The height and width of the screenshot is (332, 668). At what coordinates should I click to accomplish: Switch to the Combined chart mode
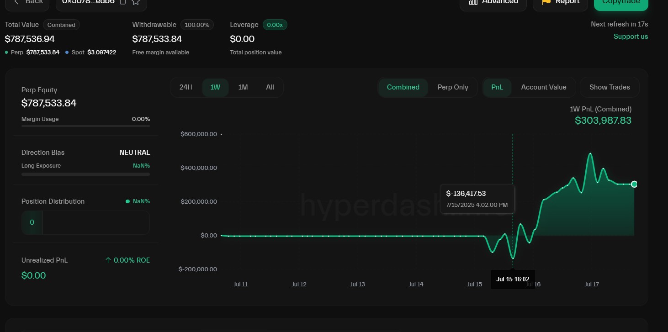pos(403,87)
